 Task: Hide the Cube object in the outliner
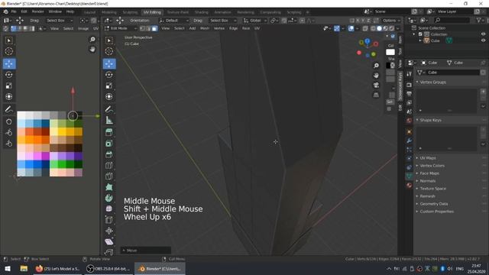click(x=483, y=40)
